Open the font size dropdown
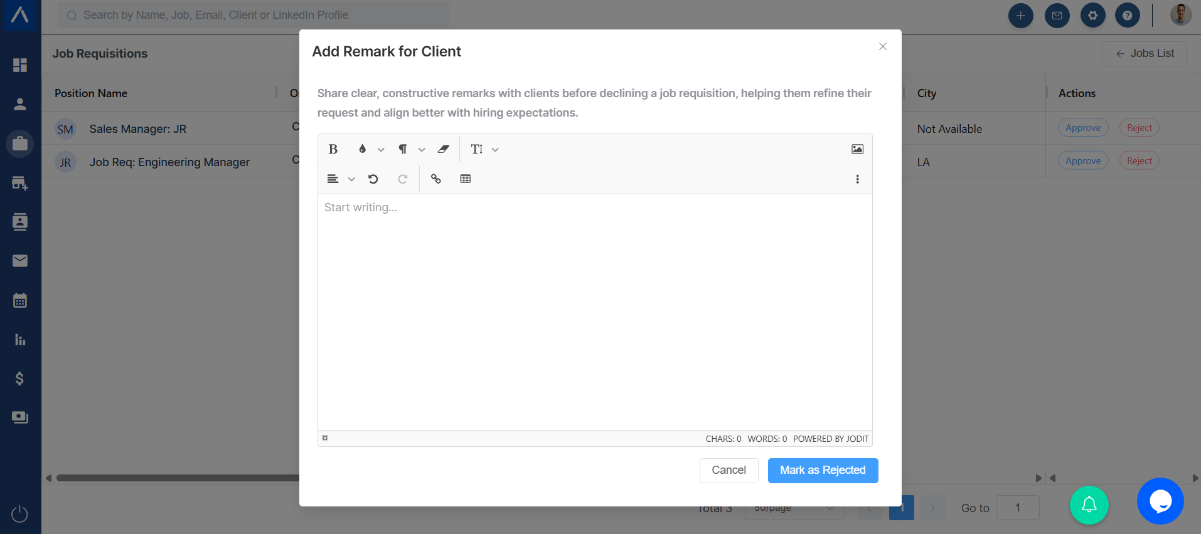Viewport: 1201px width, 534px height. [495, 150]
